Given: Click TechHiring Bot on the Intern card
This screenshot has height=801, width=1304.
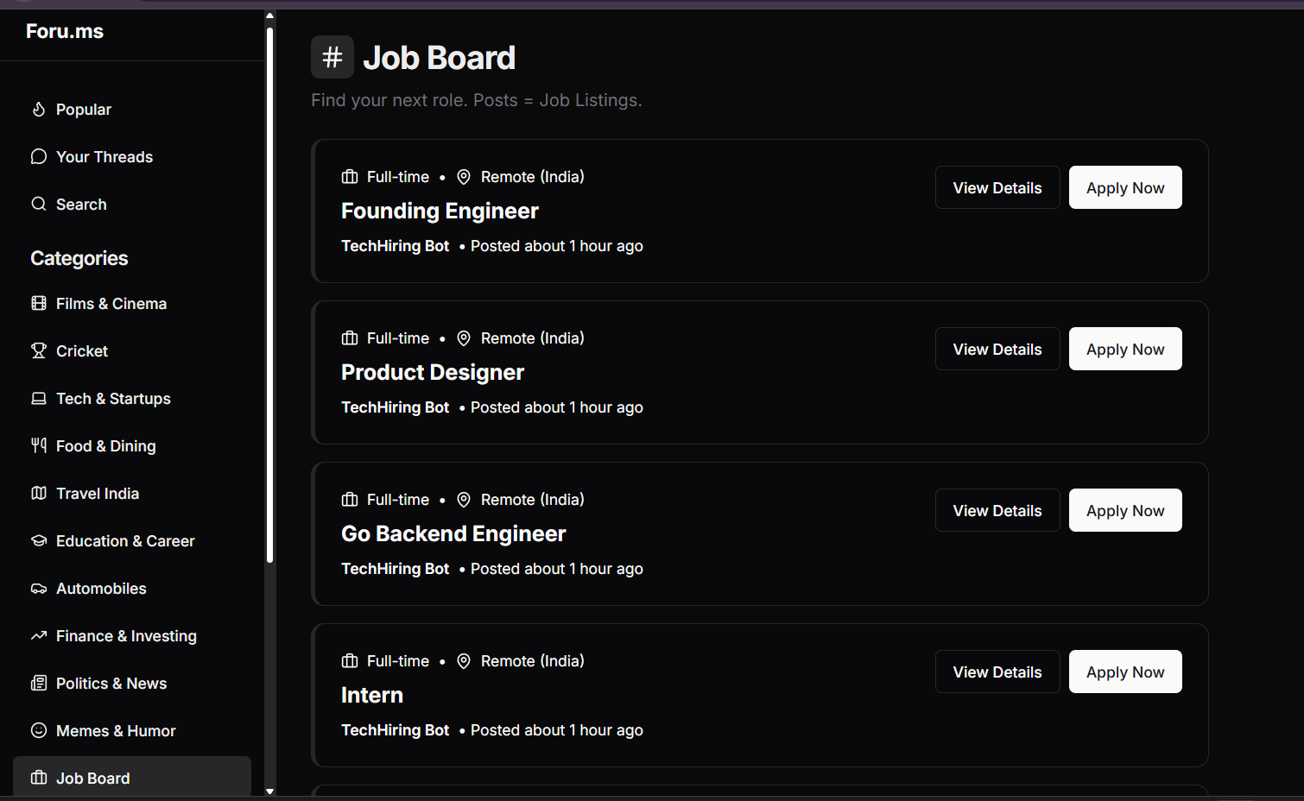Looking at the screenshot, I should tap(396, 730).
